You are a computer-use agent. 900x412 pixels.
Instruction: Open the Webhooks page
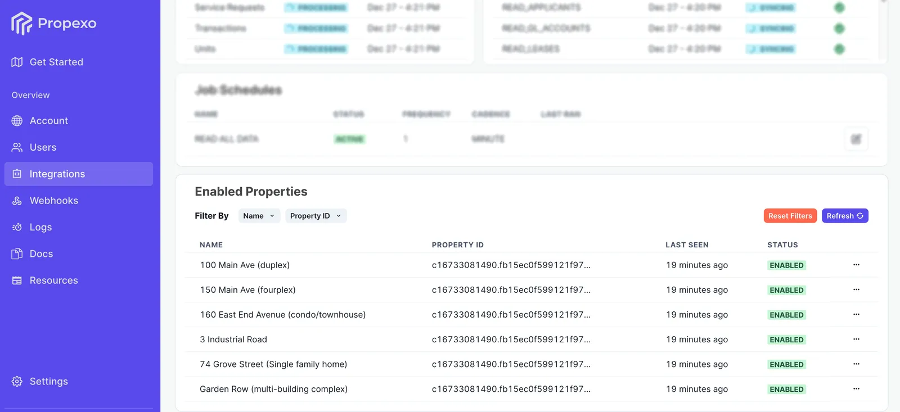(x=54, y=201)
